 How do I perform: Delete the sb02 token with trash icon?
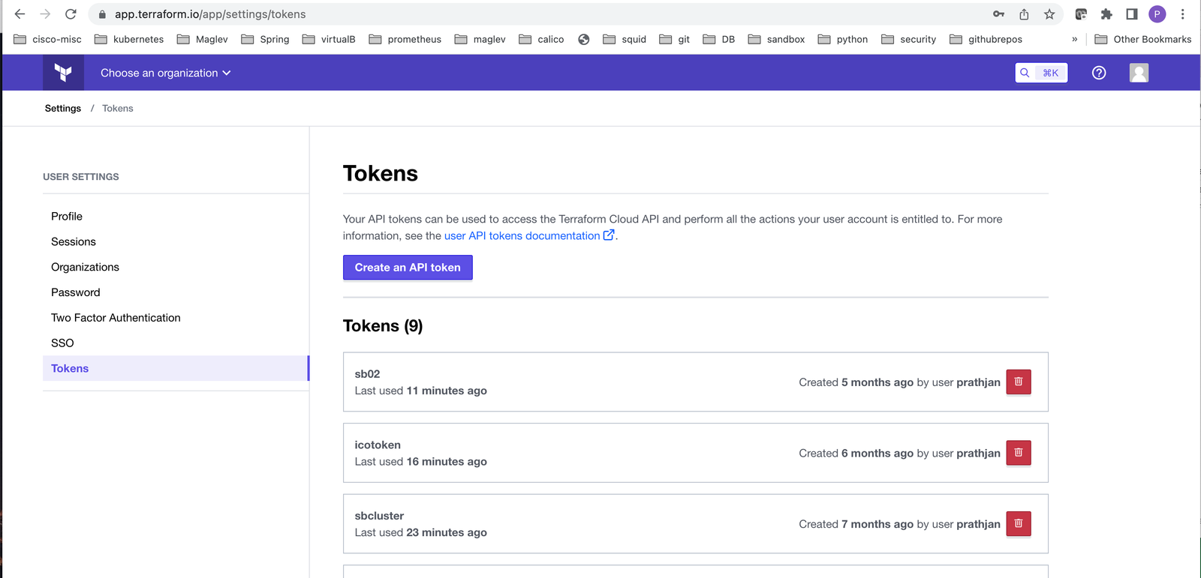click(1019, 382)
